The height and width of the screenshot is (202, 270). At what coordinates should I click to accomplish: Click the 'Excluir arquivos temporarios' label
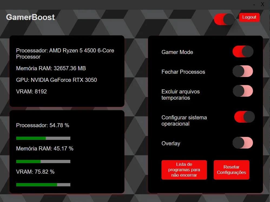181,95
